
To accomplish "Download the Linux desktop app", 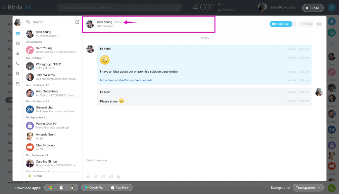I will click(72, 188).
